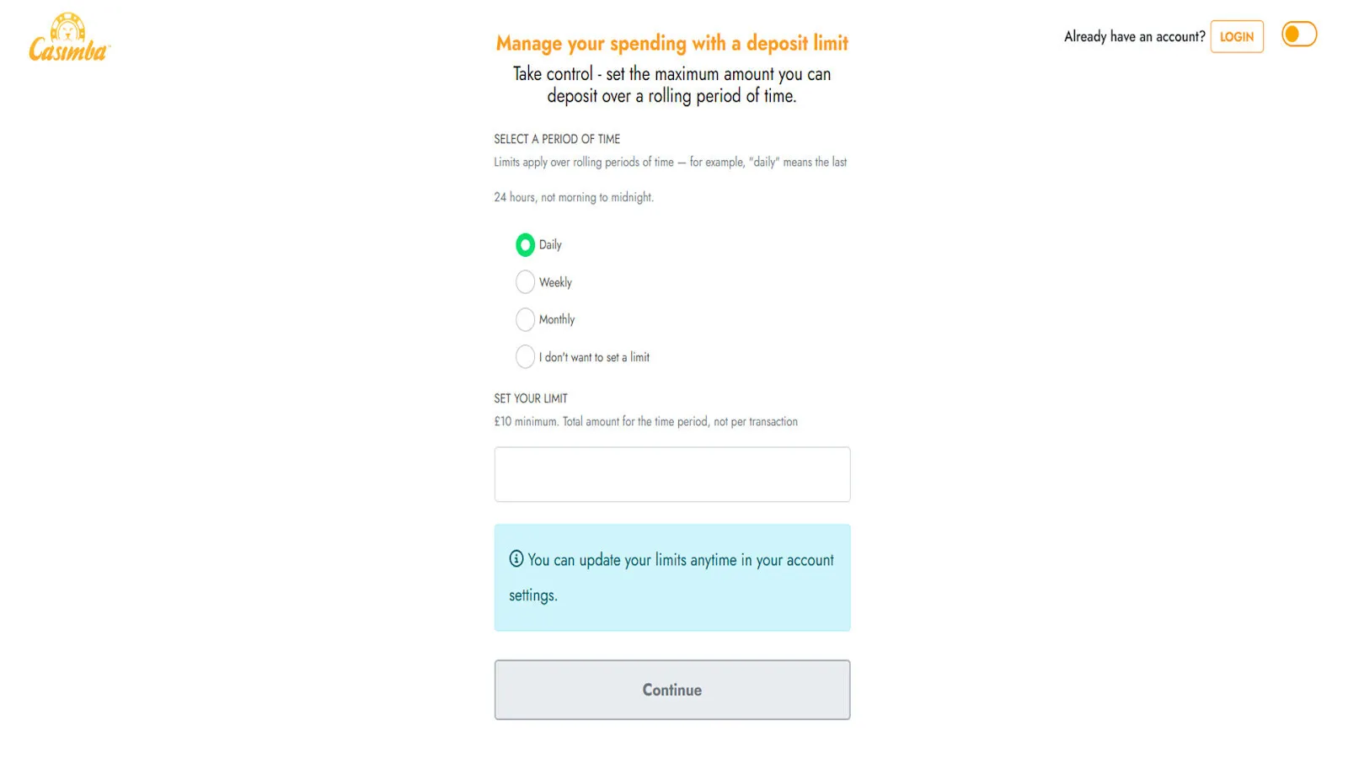Click the '£10 minimum' helper text
The width and height of the screenshot is (1348, 758).
645,421
